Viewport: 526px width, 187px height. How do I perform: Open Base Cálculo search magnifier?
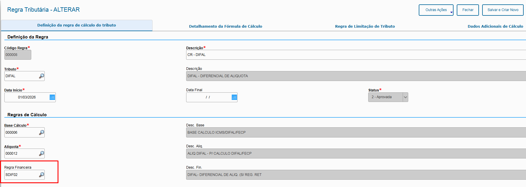point(41,133)
